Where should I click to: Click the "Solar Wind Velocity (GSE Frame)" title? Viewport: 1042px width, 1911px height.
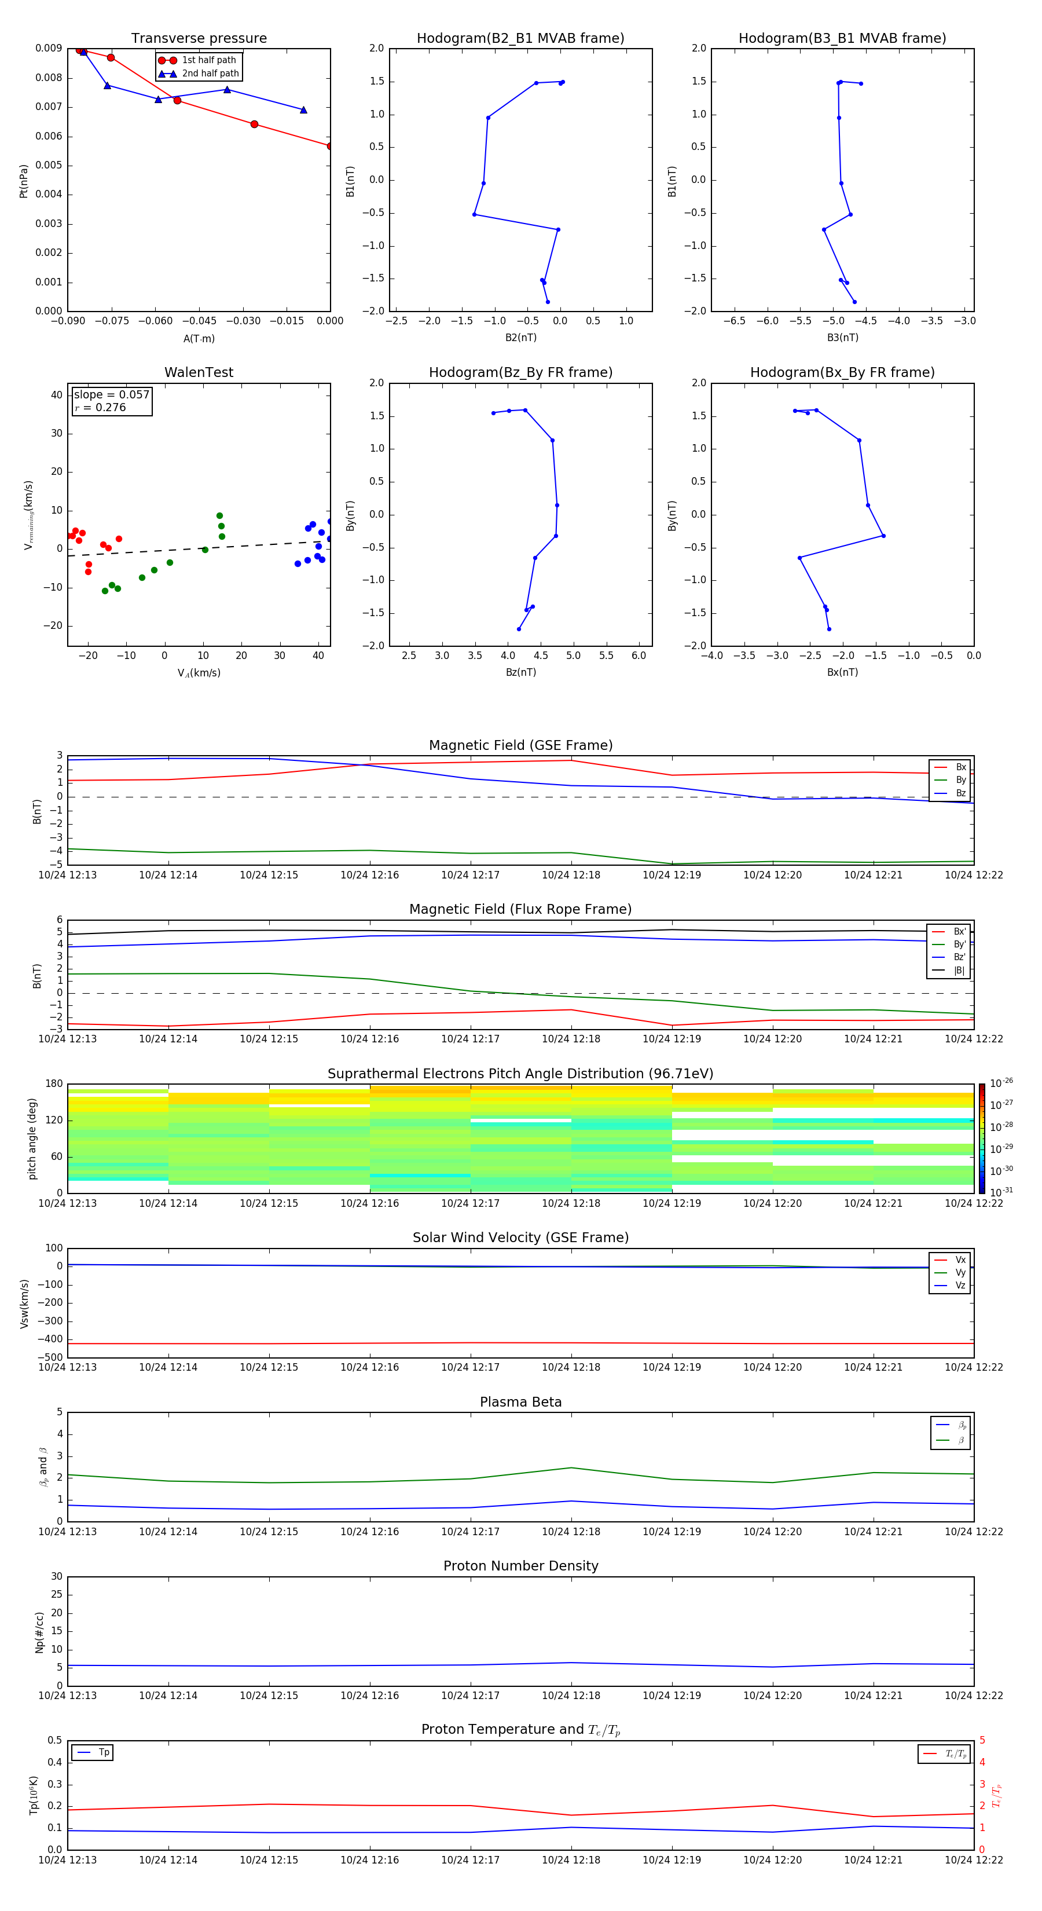coord(520,1238)
